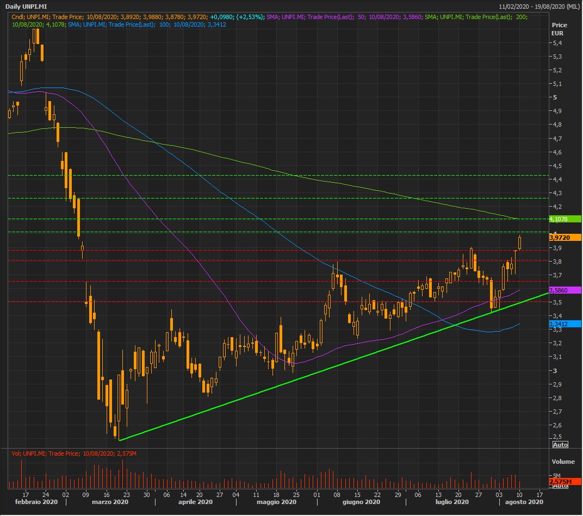Click the Auto button on price axis

[560, 445]
